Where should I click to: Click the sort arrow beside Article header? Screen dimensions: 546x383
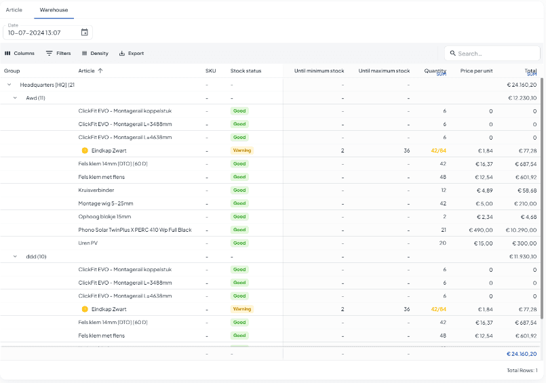pyautogui.click(x=100, y=70)
